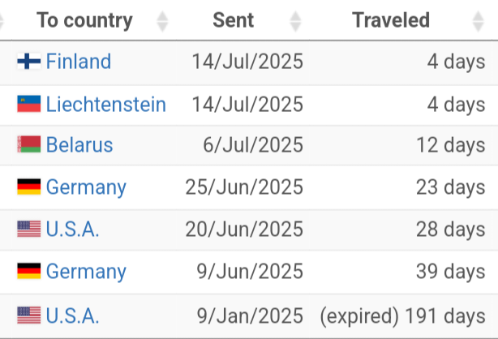Sort using the Traveled column arrows

(478, 21)
